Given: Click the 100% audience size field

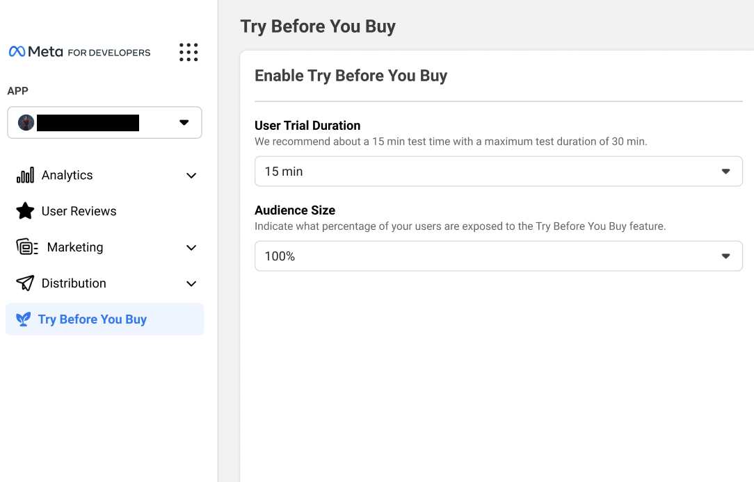Looking at the screenshot, I should point(498,256).
